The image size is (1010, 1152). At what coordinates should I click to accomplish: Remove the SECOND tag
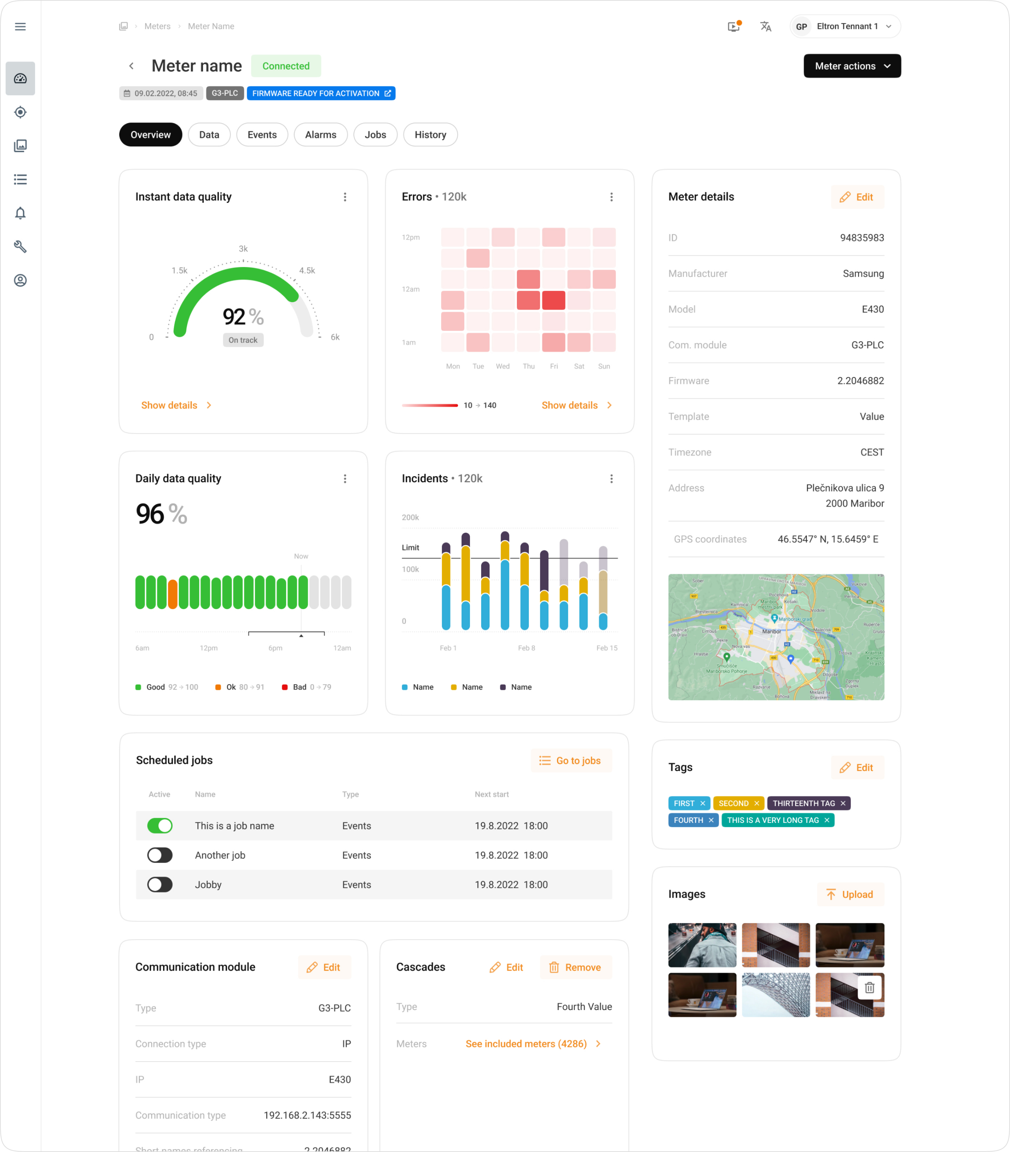tap(756, 803)
